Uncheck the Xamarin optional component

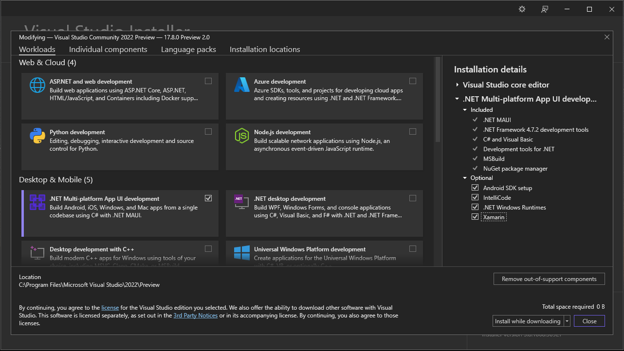click(x=475, y=217)
